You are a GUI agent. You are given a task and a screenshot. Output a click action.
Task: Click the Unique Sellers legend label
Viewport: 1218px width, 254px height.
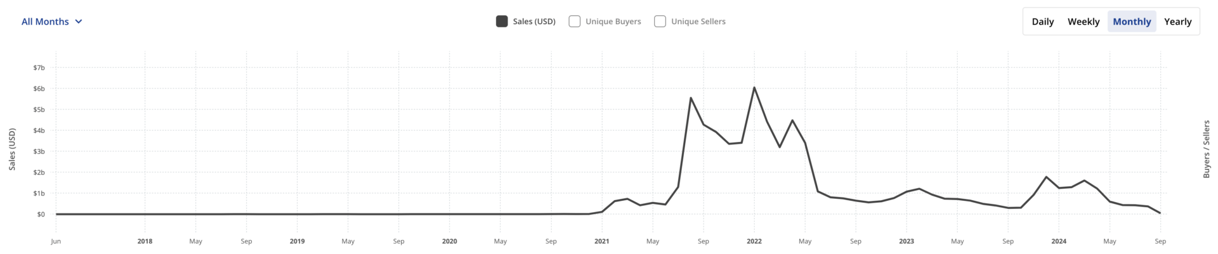pos(698,22)
